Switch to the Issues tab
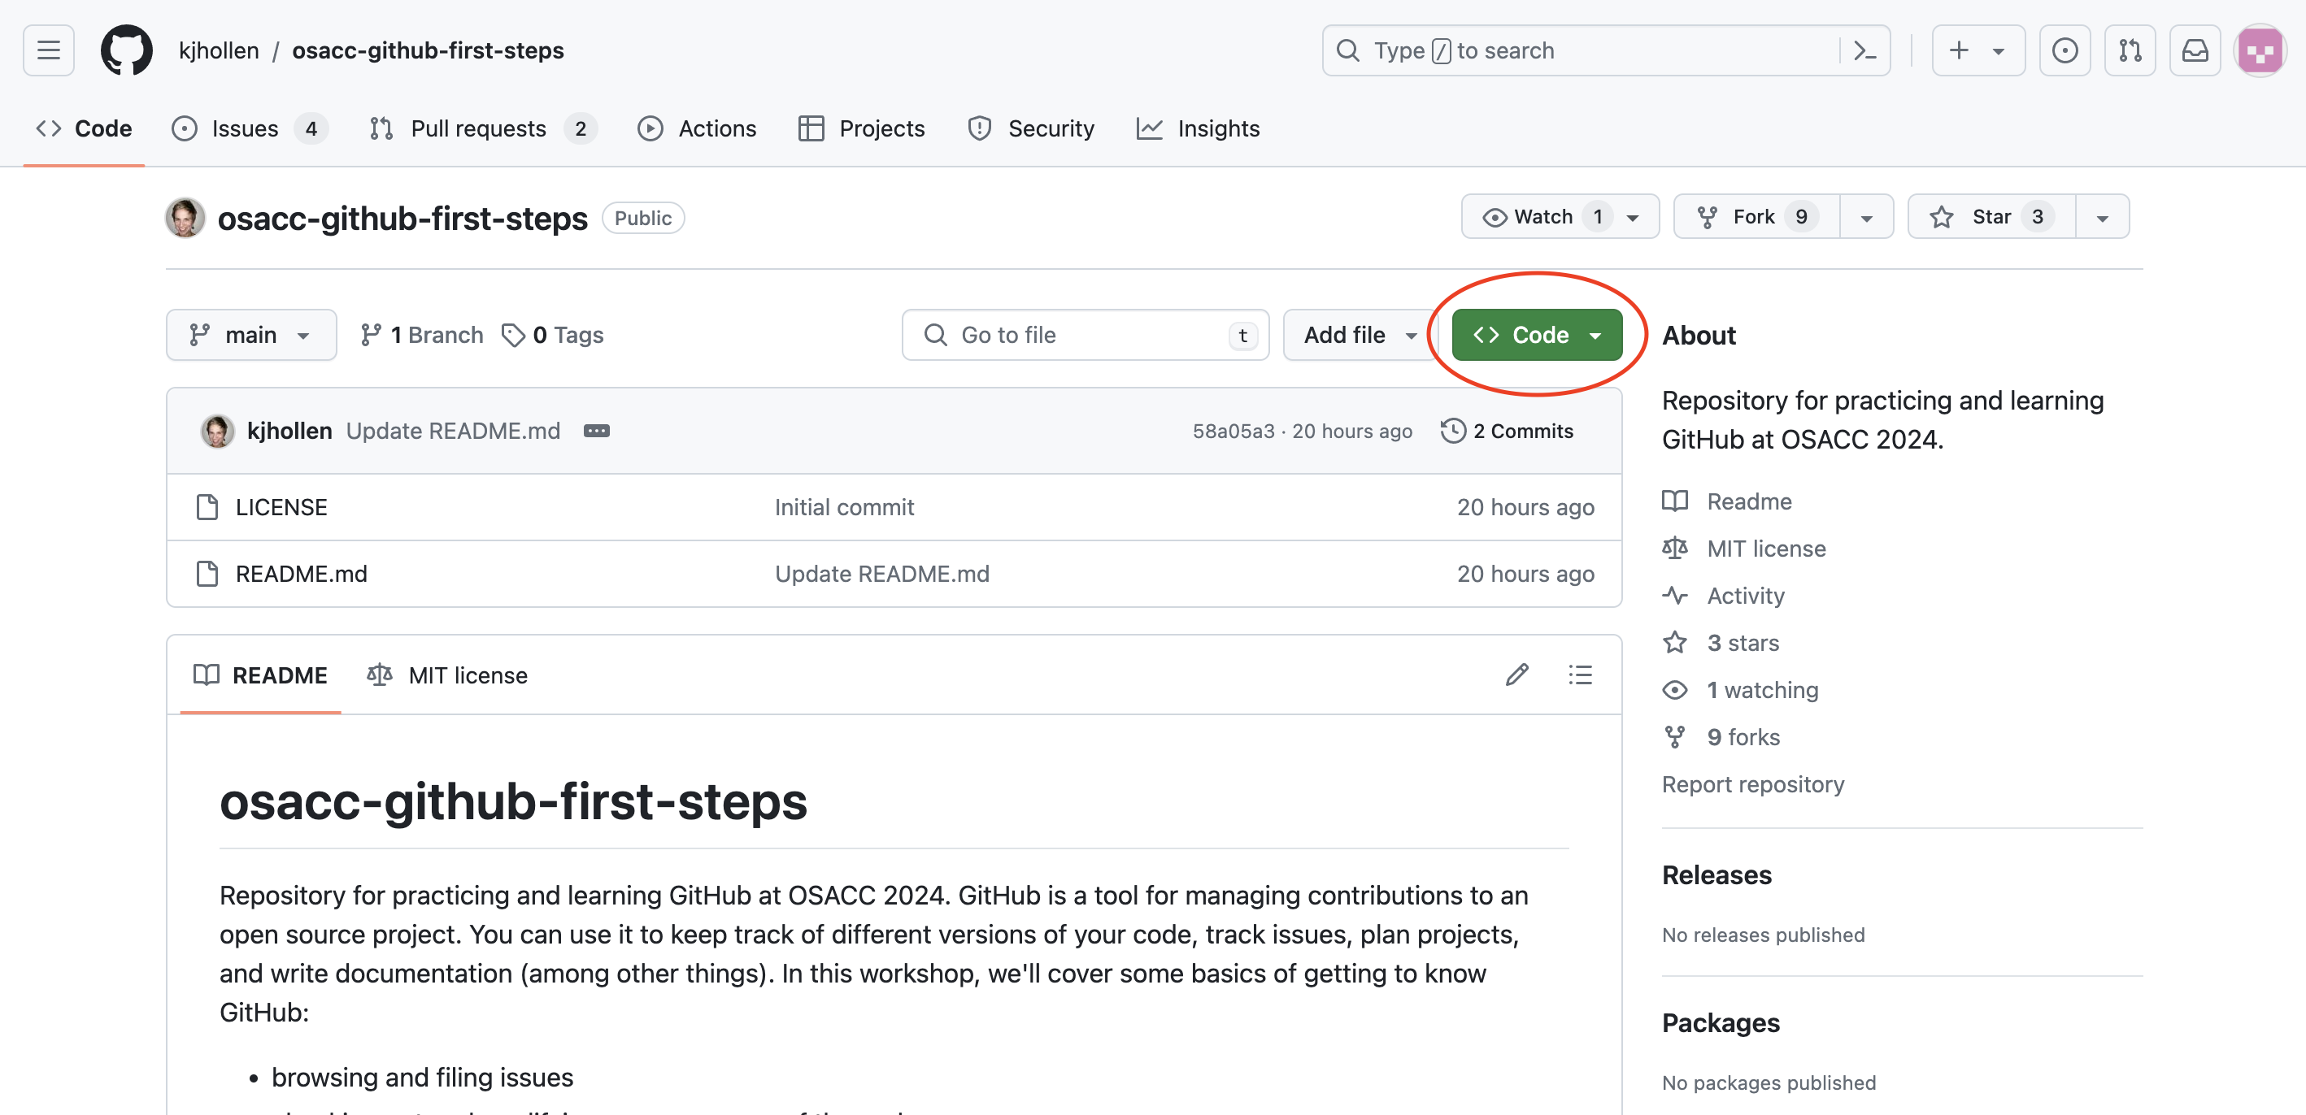The height and width of the screenshot is (1115, 2306). coord(246,129)
